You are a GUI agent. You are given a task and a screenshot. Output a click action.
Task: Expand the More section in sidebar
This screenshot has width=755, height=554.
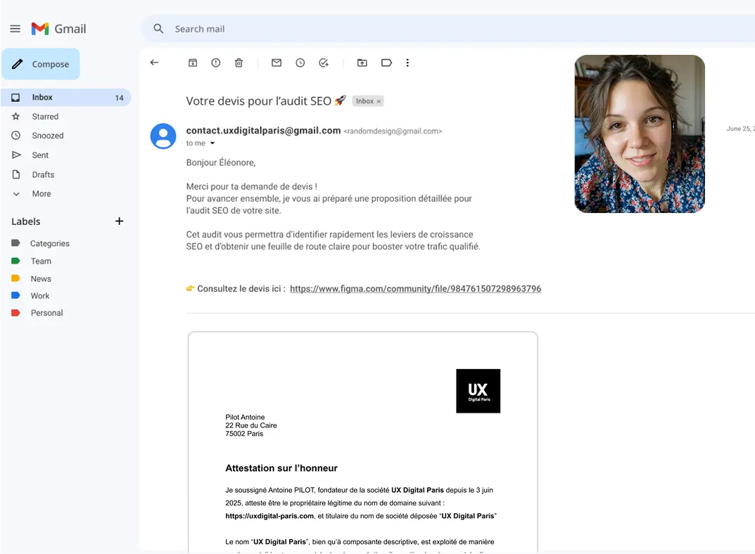(41, 194)
